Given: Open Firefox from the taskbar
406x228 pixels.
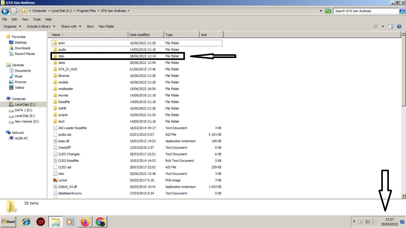Looking at the screenshot, I should pyautogui.click(x=85, y=222).
